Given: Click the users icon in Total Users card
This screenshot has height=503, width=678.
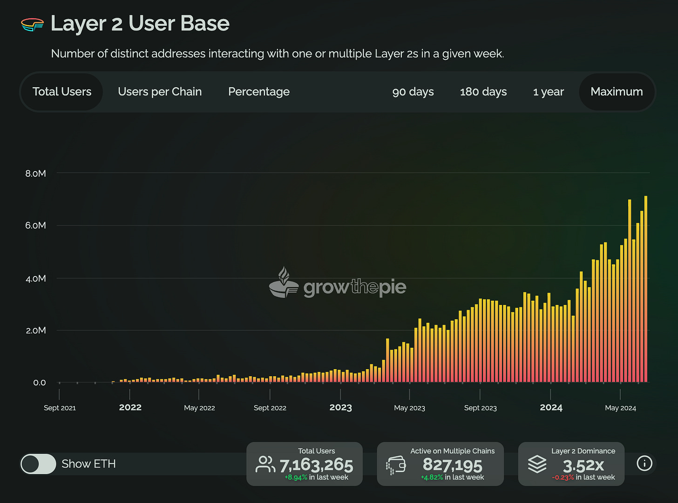Looking at the screenshot, I should (x=265, y=464).
